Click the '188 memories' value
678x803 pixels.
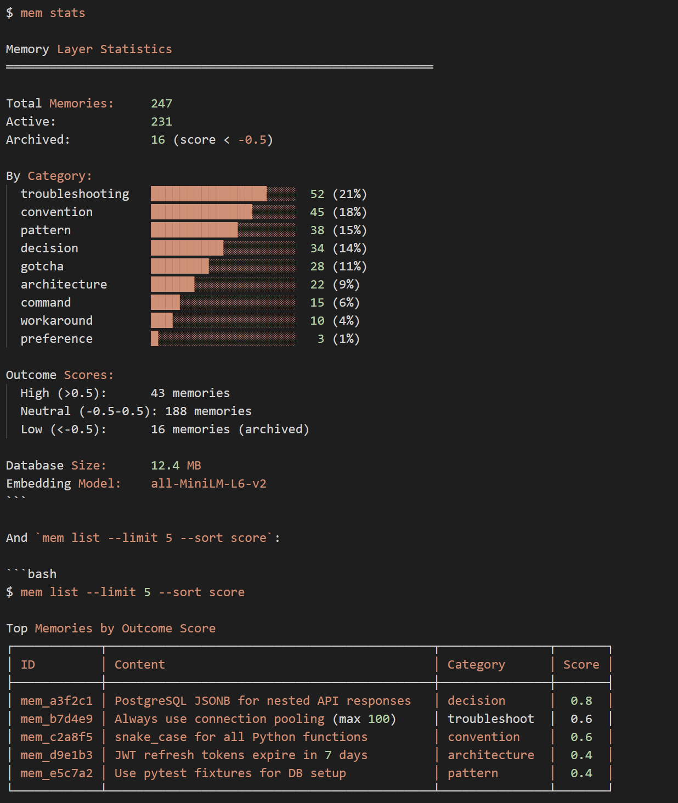click(208, 411)
